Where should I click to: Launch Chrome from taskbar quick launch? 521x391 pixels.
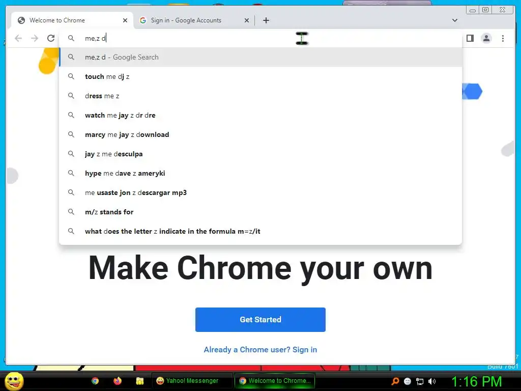tap(95, 381)
